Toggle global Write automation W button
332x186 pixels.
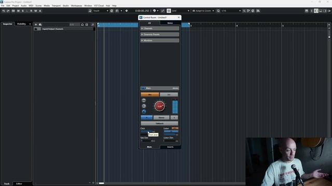[36, 11]
